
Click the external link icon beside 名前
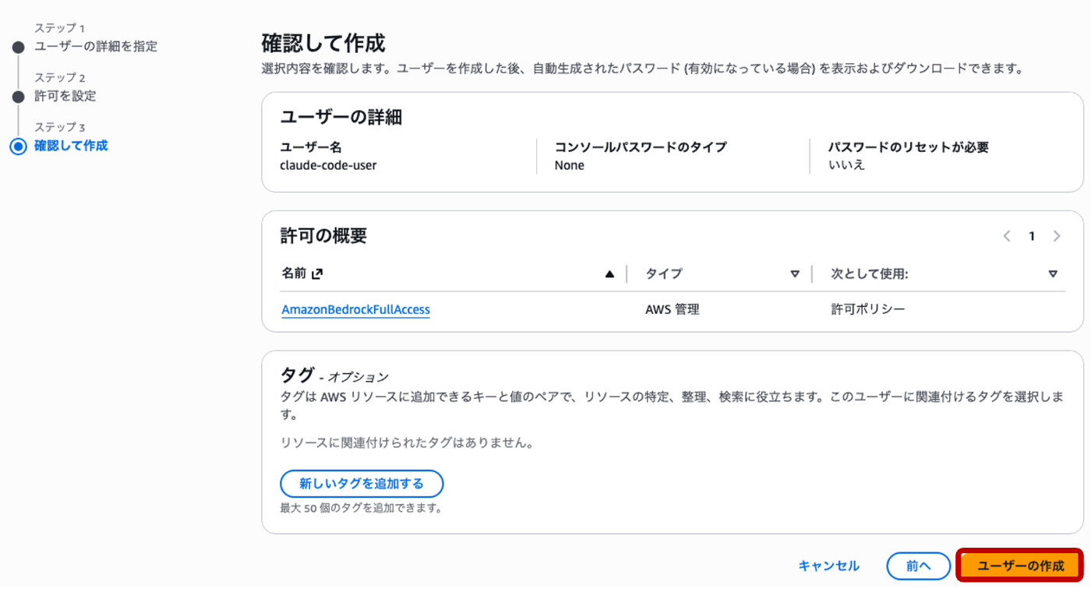[317, 274]
